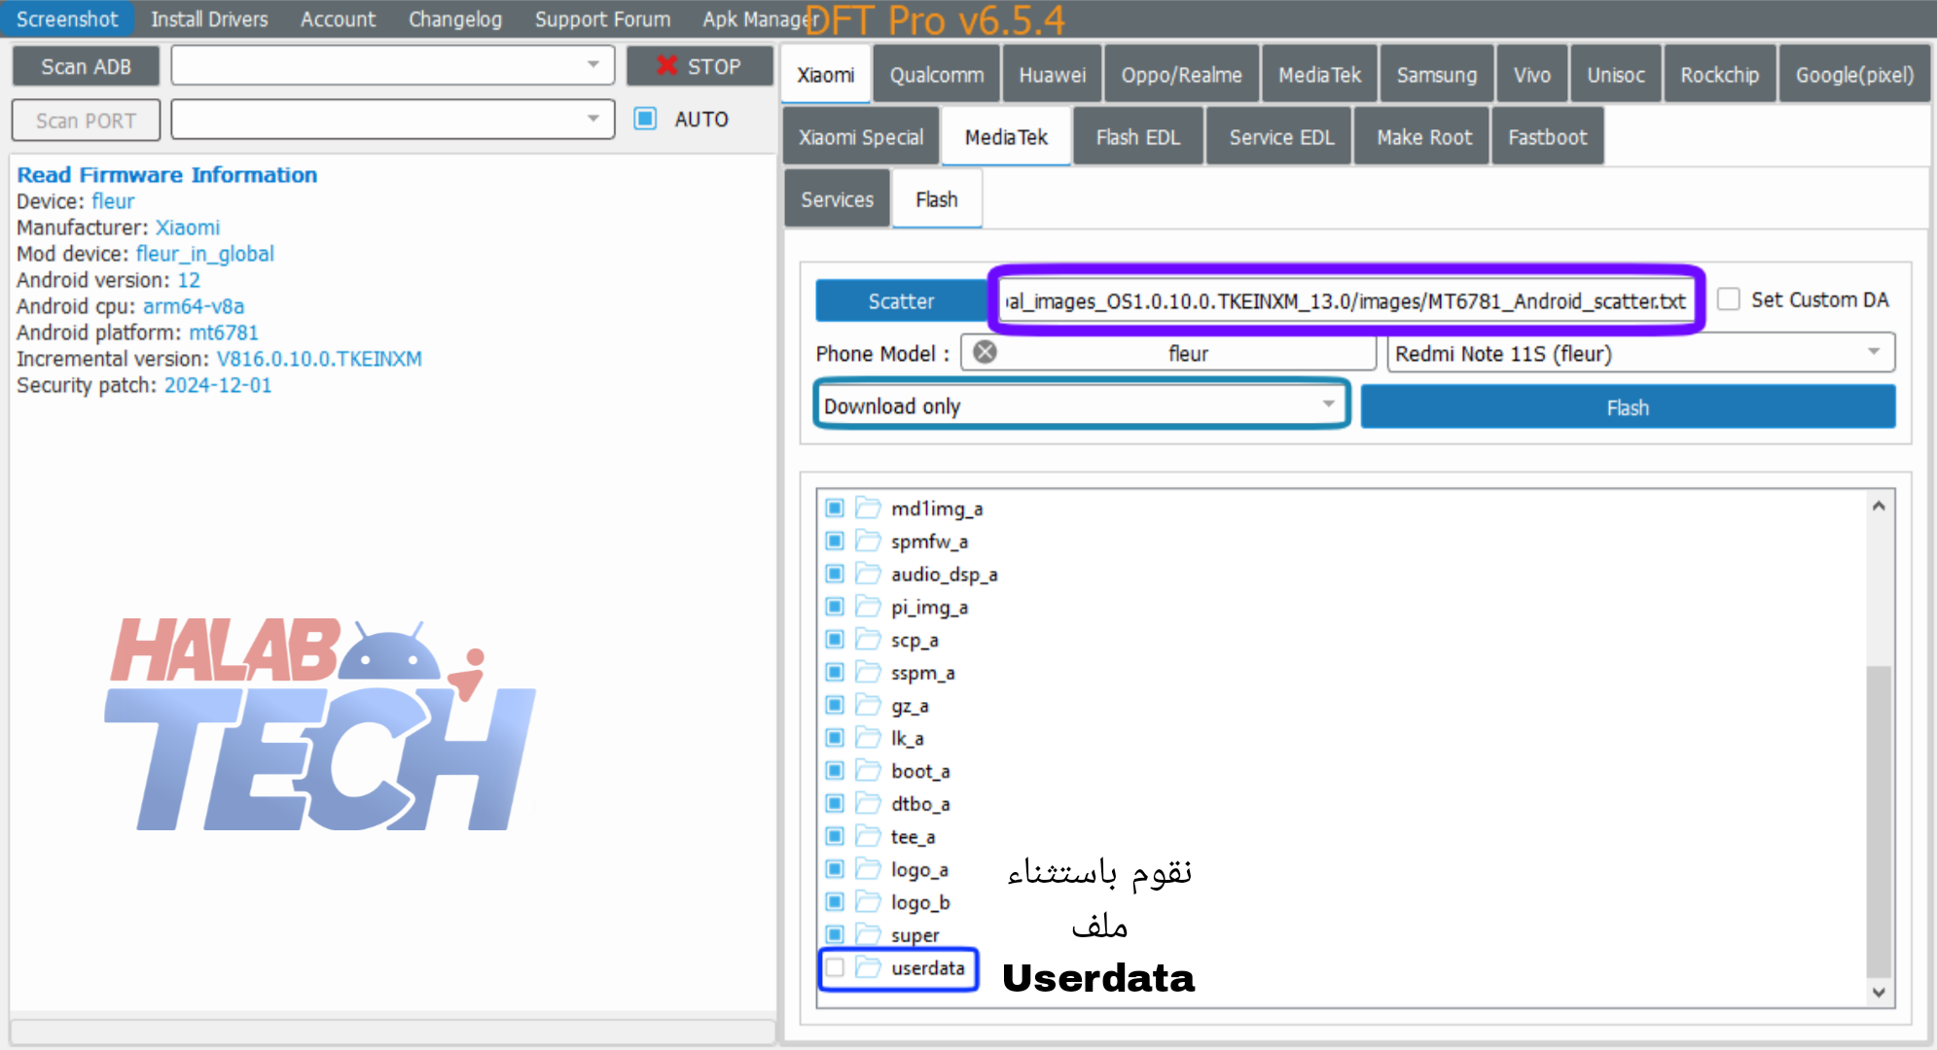Image resolution: width=1937 pixels, height=1050 pixels.
Task: Click the folder icon next to scp_a
Action: (867, 640)
